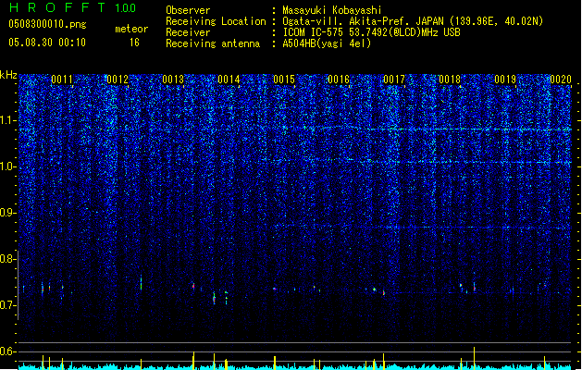Click the 0.8 frequency axis label
Image resolution: width=582 pixels, height=370 pixels.
(8, 259)
